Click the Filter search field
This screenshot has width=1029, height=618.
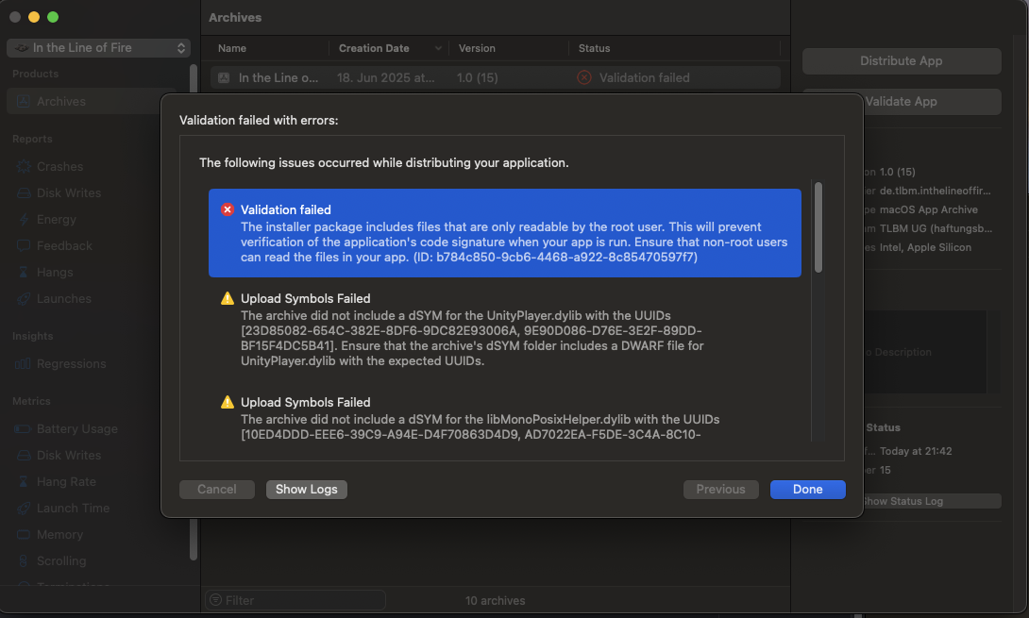[x=296, y=600]
